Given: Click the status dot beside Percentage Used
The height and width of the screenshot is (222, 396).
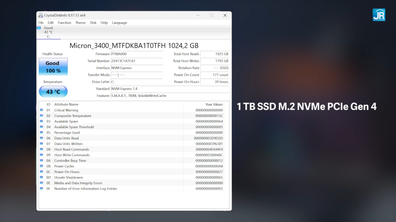Looking at the screenshot, I should click(x=42, y=133).
